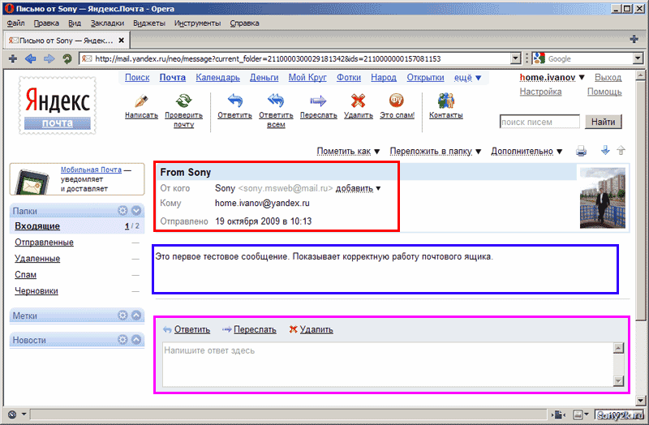
Task: Open the Правка menu
Action: pos(46,24)
